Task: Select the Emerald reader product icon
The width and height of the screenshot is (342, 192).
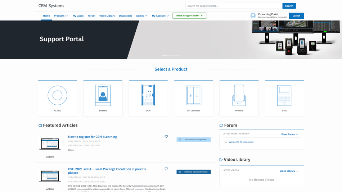Action: pyautogui.click(x=103, y=95)
